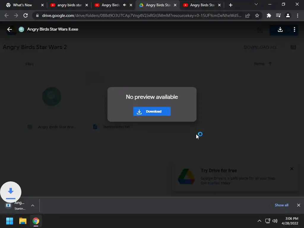
Task: Close the downloads bar
Action: tap(299, 205)
